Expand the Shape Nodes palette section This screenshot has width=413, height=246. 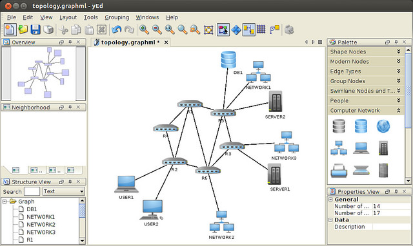pyautogui.click(x=366, y=52)
